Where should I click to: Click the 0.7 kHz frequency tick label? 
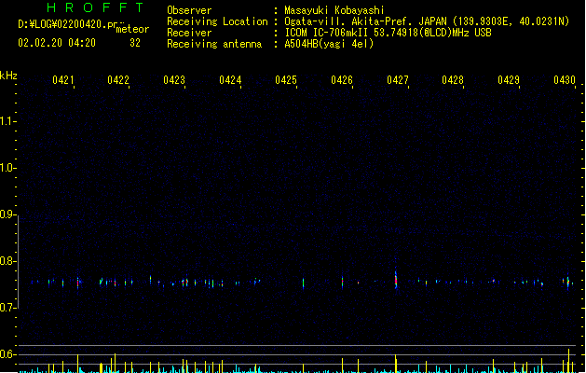point(7,308)
